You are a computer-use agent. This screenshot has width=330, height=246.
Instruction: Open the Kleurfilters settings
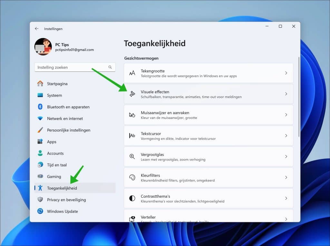tap(209, 177)
